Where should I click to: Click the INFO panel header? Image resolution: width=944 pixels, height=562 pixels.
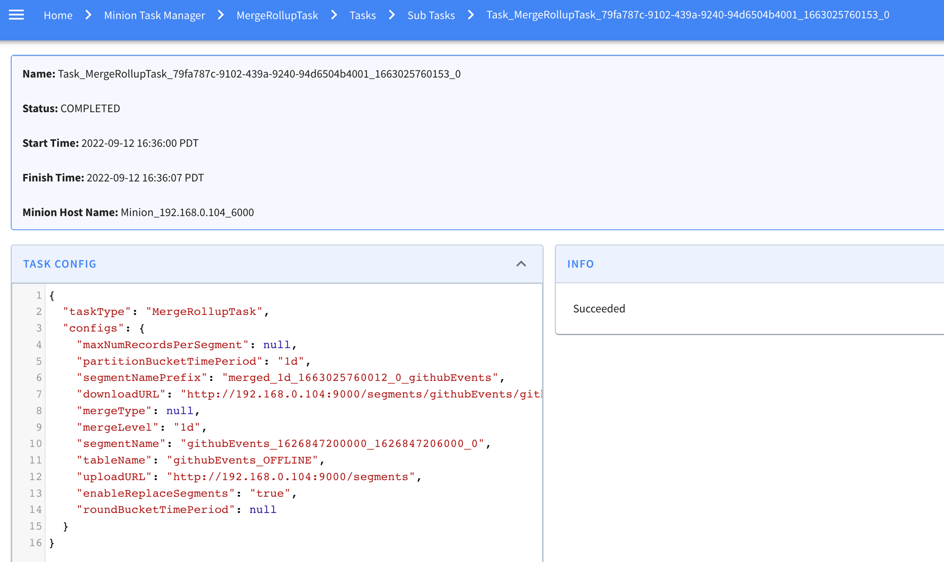click(580, 264)
